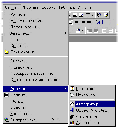
Task: Click the Со сканера scanner icon
Action: (x=72, y=116)
